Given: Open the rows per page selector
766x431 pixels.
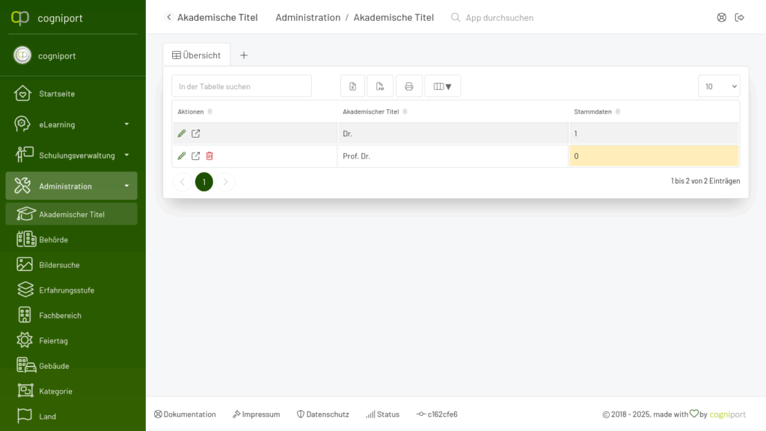Looking at the screenshot, I should coord(719,87).
